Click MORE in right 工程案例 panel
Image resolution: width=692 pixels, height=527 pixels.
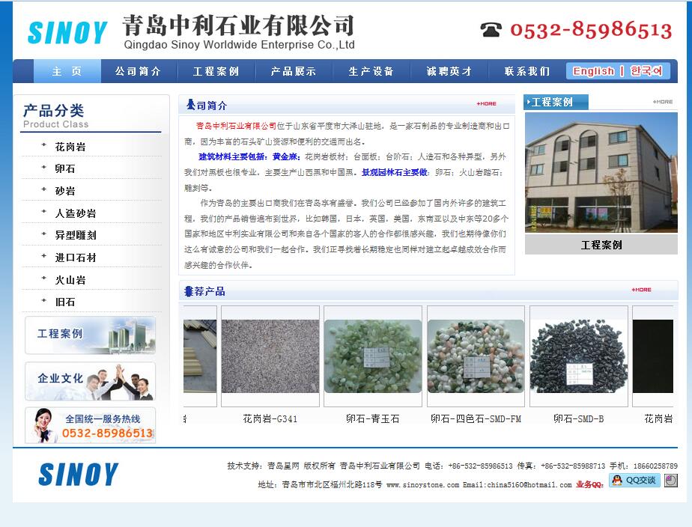663,102
